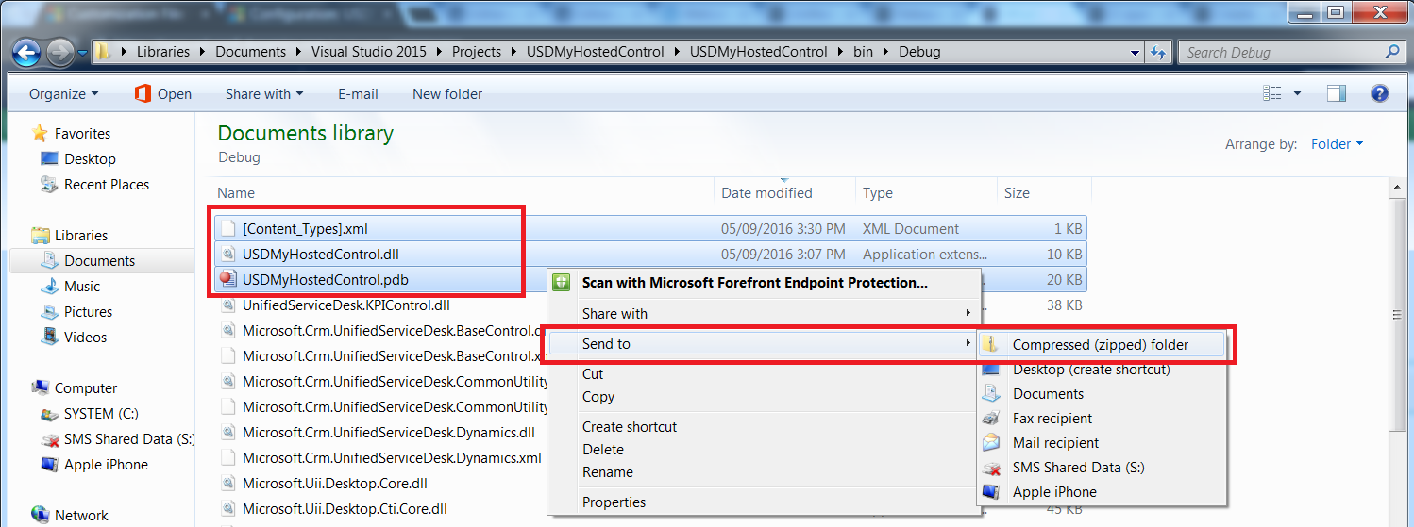Toggle the preview pane icon
This screenshot has width=1414, height=527.
point(1336,93)
